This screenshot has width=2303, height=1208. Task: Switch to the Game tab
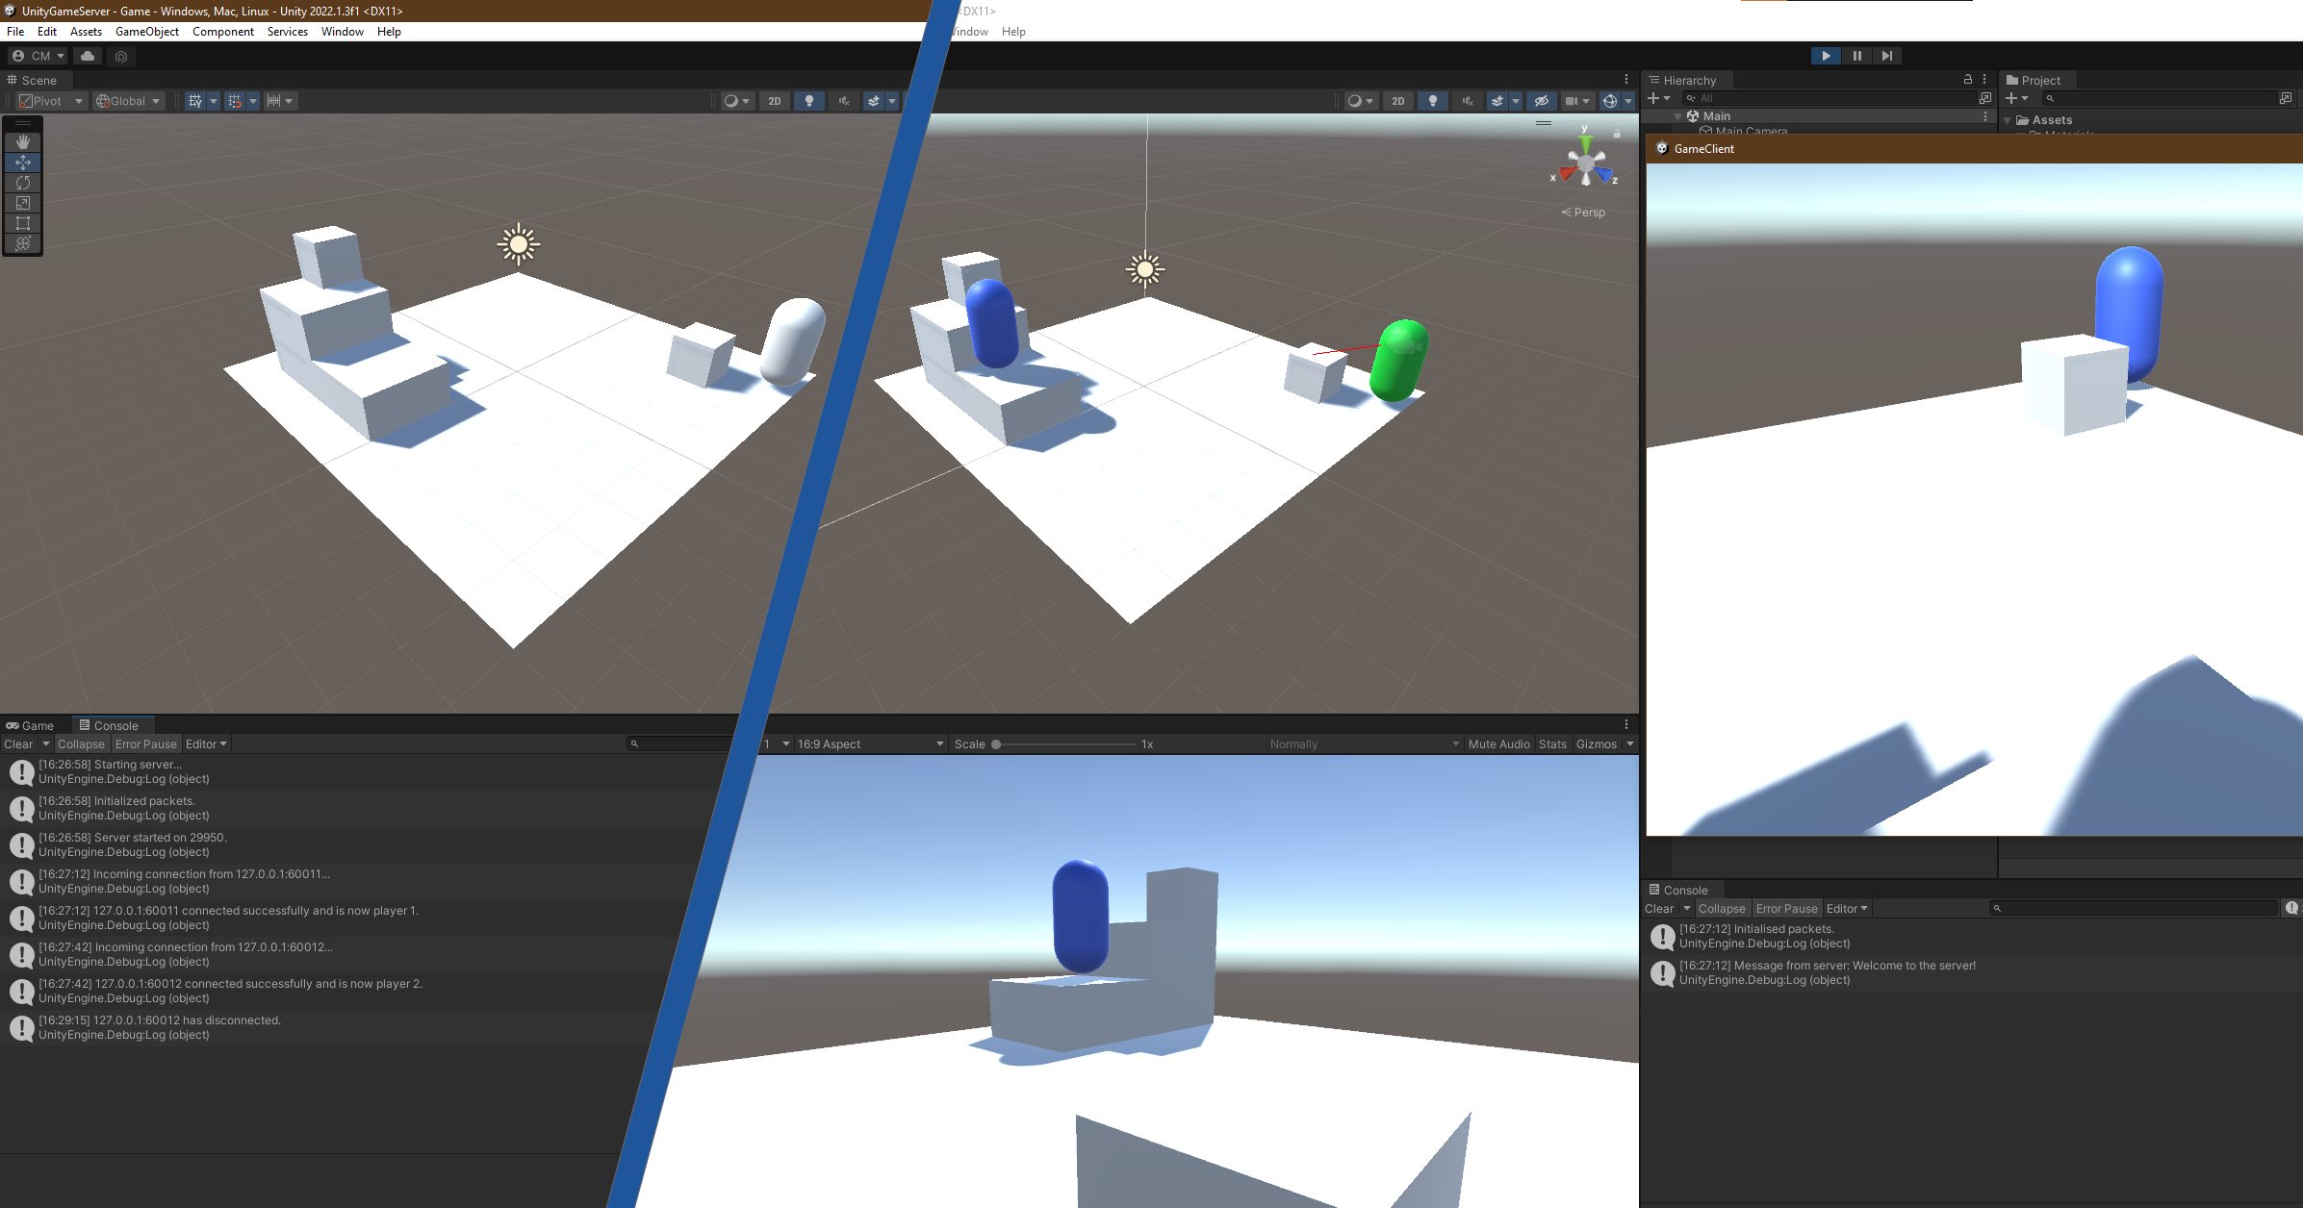(x=31, y=725)
